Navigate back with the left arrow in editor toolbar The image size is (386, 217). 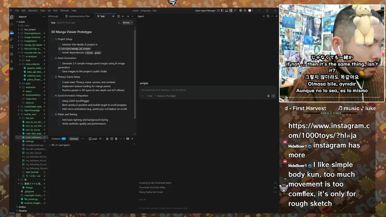coord(123,16)
